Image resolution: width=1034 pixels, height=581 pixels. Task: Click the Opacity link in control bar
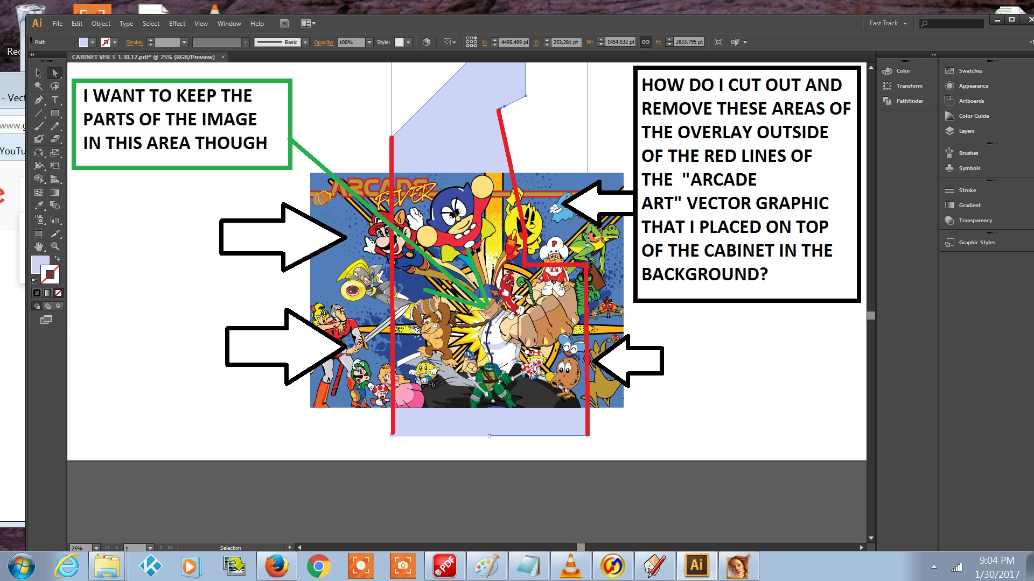(324, 42)
